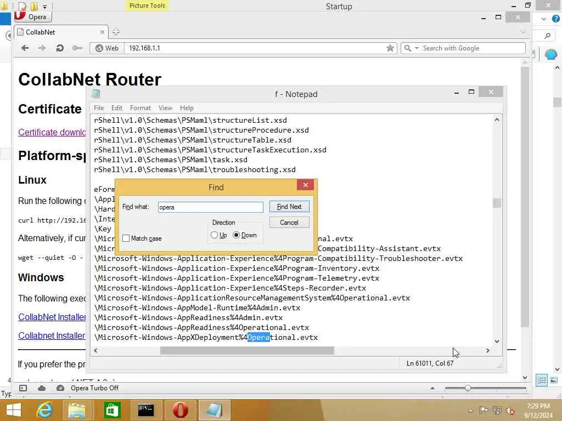This screenshot has height=421, width=562.
Task: Open Picture Tools ribbon tab
Action: 147,5
